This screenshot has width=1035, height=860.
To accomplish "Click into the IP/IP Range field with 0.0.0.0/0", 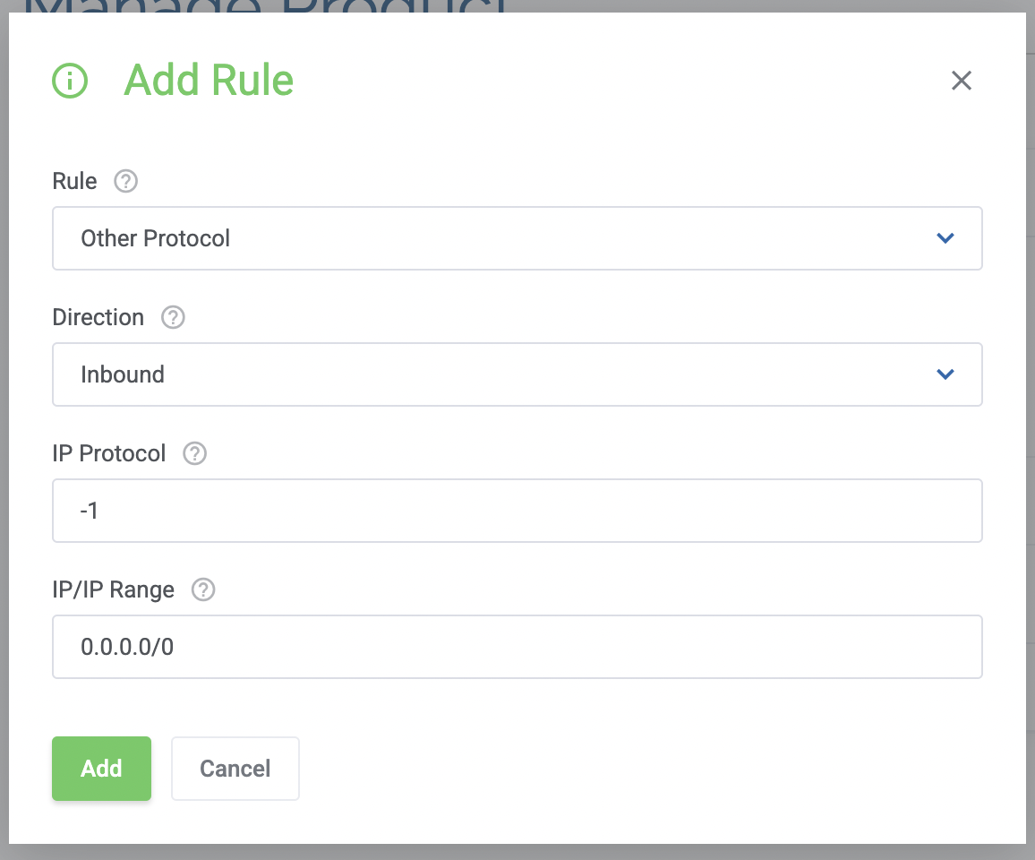I will point(517,647).
